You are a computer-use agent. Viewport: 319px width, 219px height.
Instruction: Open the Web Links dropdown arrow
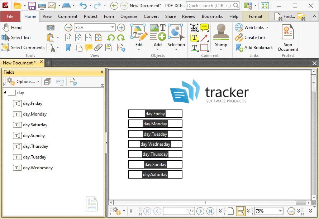coord(267,28)
